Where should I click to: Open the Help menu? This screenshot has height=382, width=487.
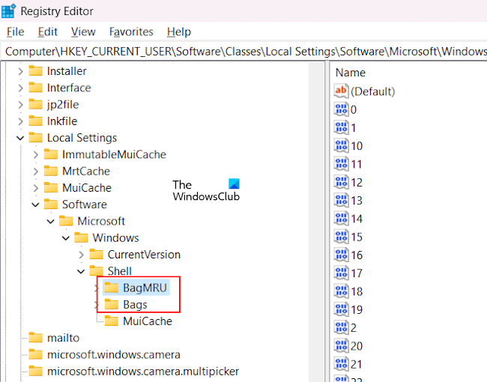click(178, 31)
